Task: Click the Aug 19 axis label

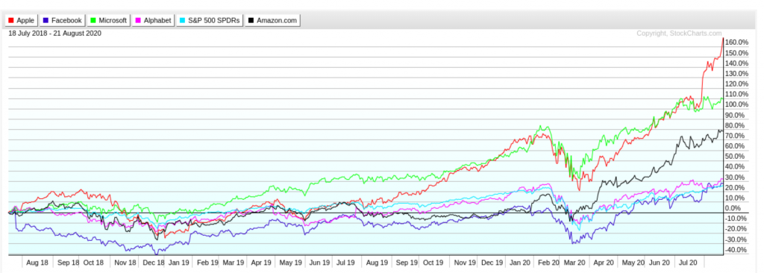Action: click(x=377, y=263)
